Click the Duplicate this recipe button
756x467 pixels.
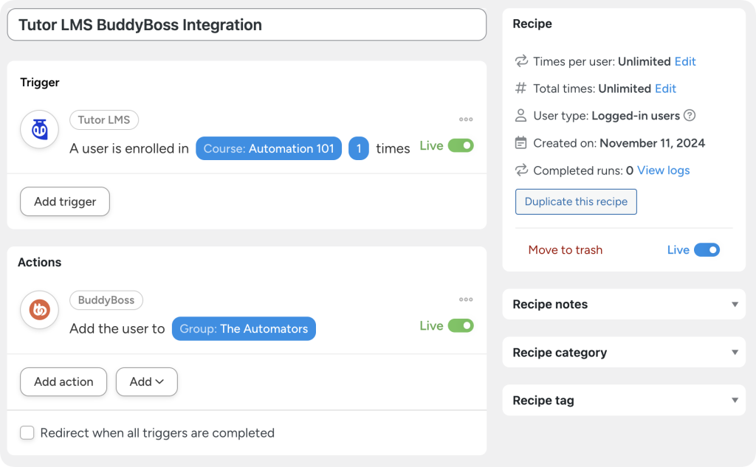pos(576,201)
